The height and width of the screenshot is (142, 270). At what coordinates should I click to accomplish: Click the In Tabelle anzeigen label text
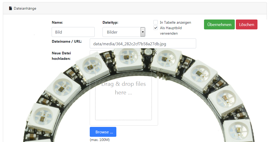[x=175, y=22]
